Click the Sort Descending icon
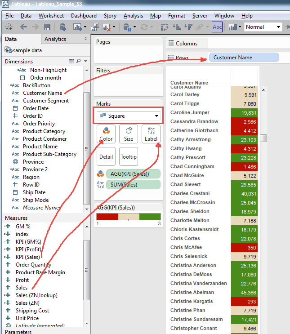This screenshot has width=290, height=334. 188,27
